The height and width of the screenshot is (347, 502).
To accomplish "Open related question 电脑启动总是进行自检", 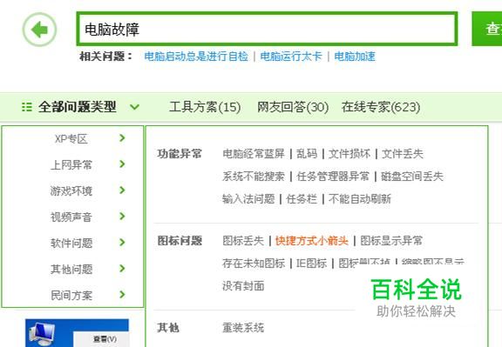I will [196, 57].
